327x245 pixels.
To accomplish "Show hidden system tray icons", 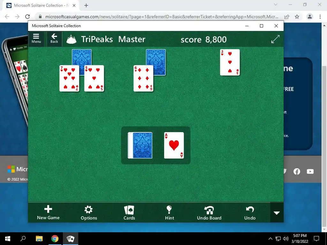I will [270, 239].
